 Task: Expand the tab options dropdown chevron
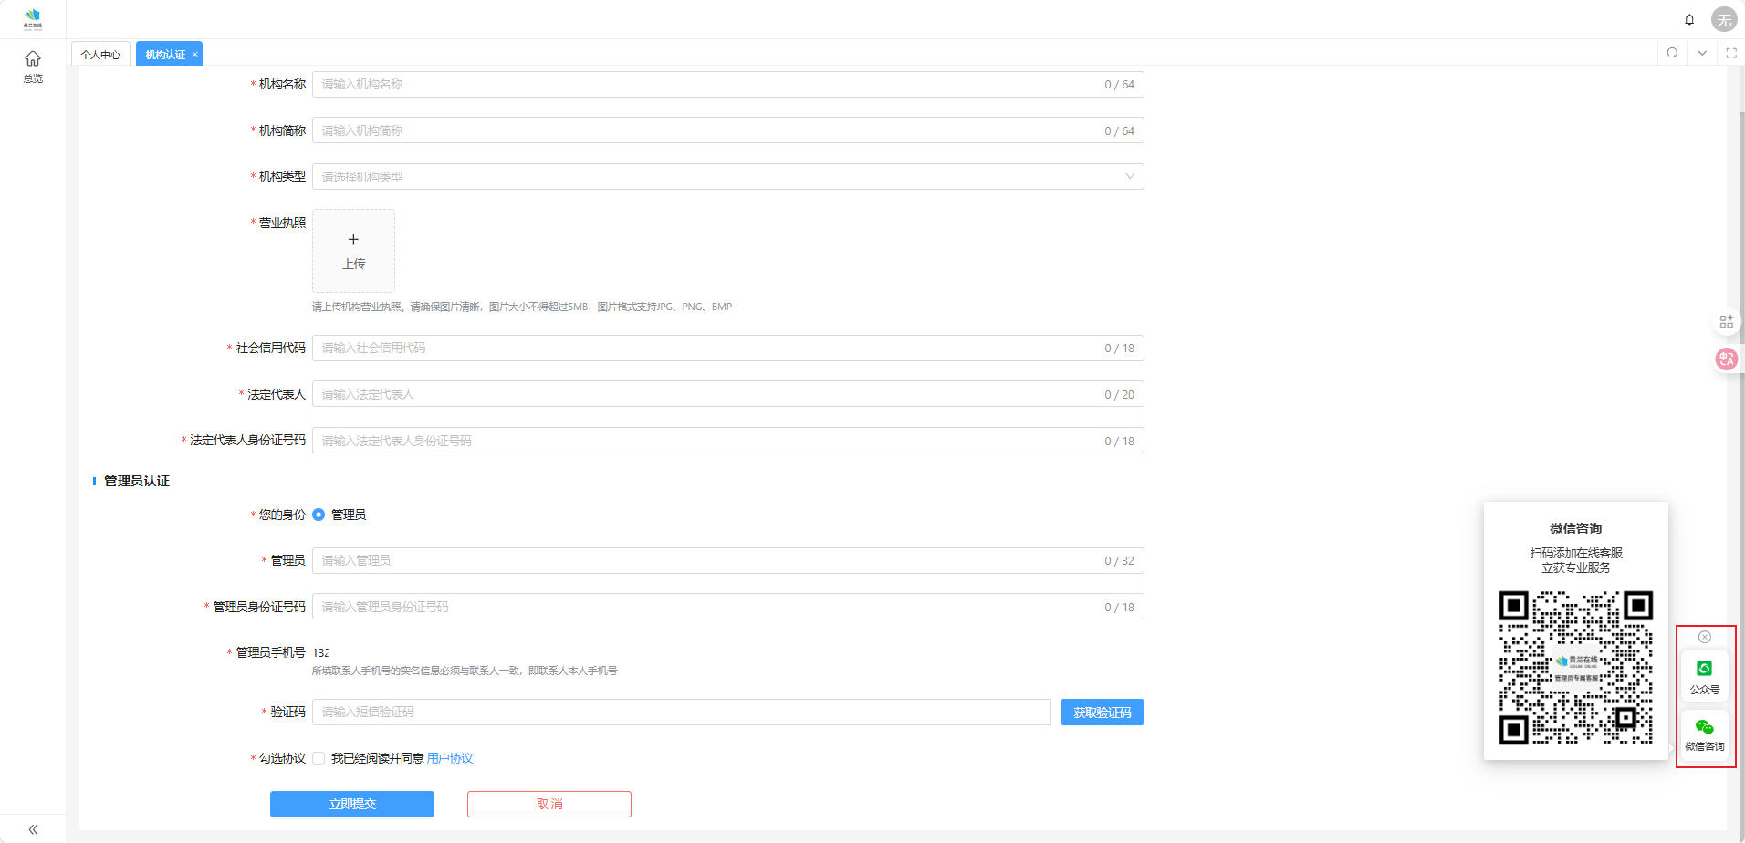(x=1702, y=53)
